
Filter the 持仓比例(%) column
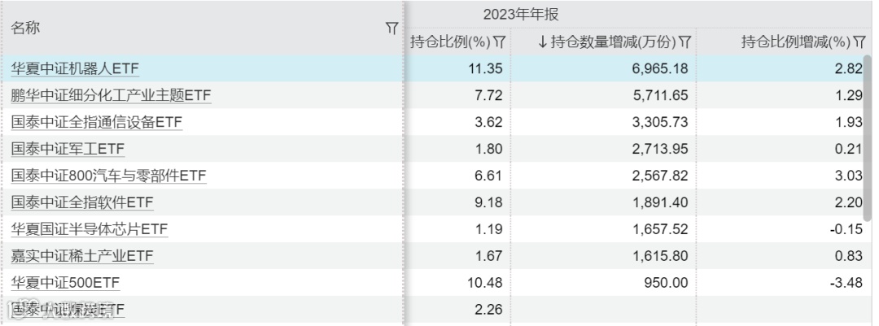(500, 42)
